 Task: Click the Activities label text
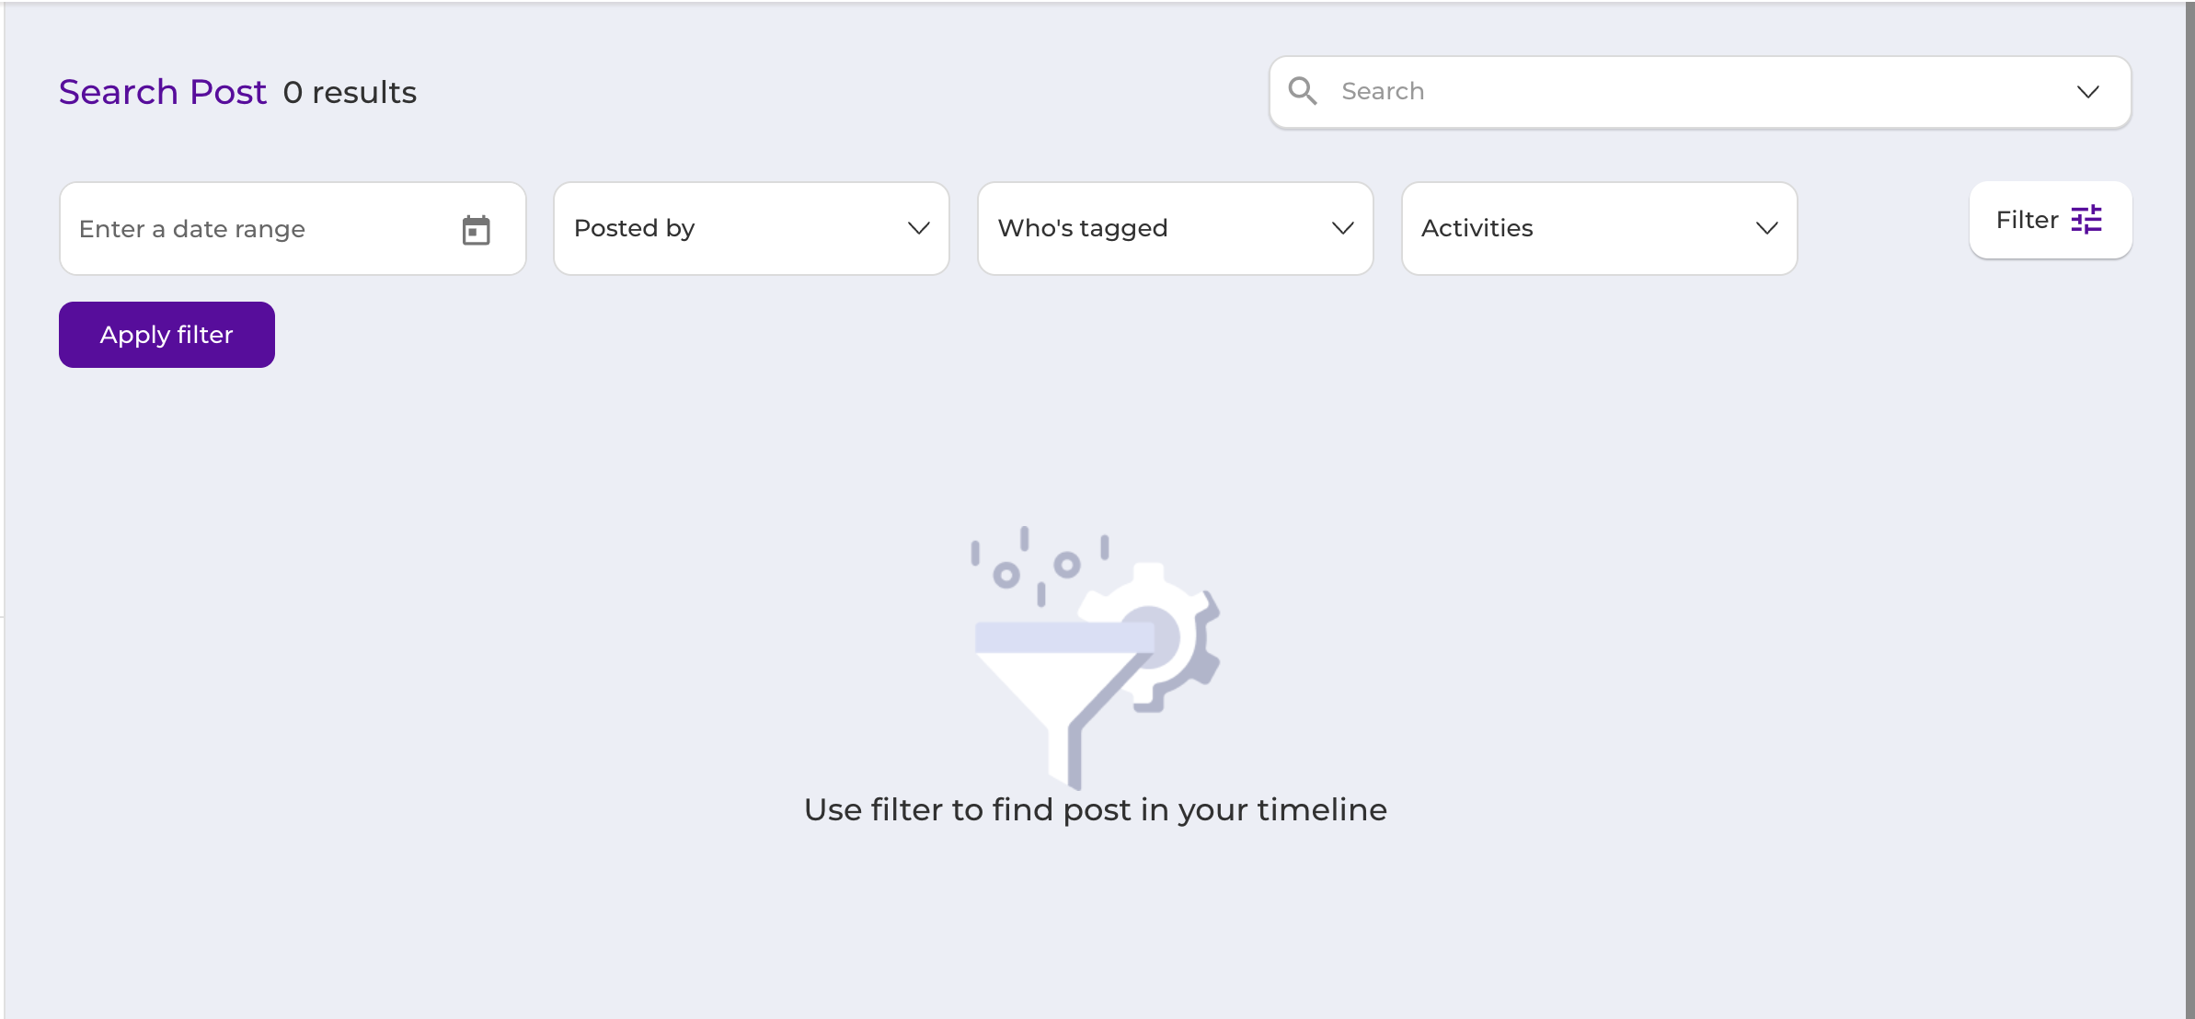[x=1477, y=228]
